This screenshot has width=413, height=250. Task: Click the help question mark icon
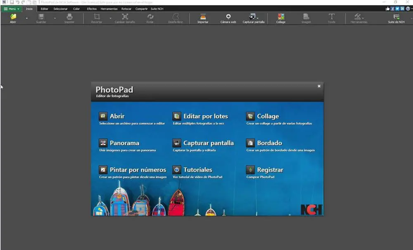408,9
